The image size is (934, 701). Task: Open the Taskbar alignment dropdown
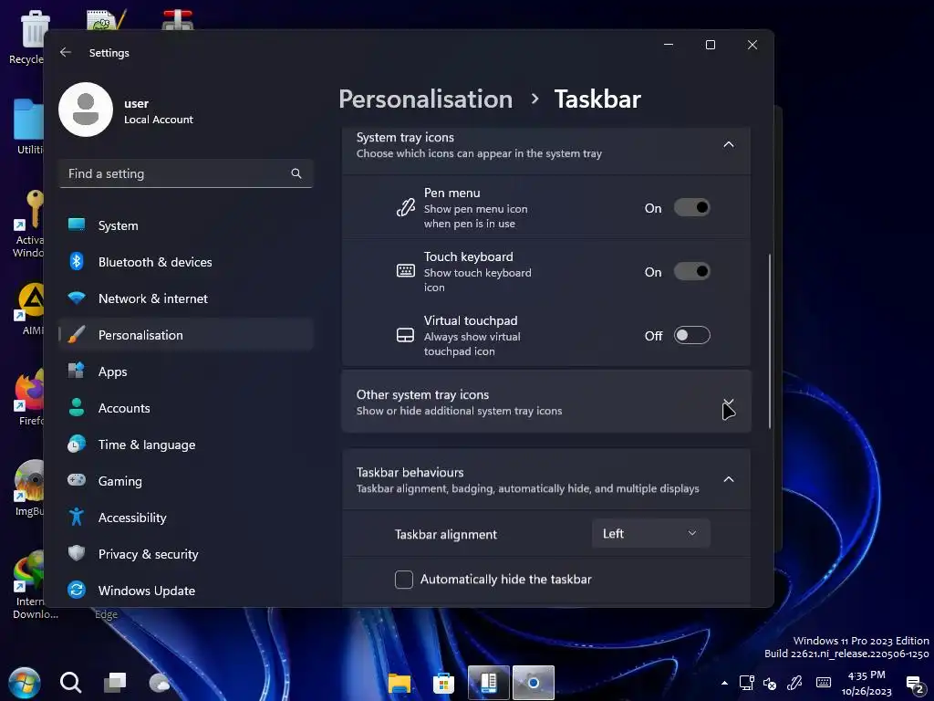point(651,533)
